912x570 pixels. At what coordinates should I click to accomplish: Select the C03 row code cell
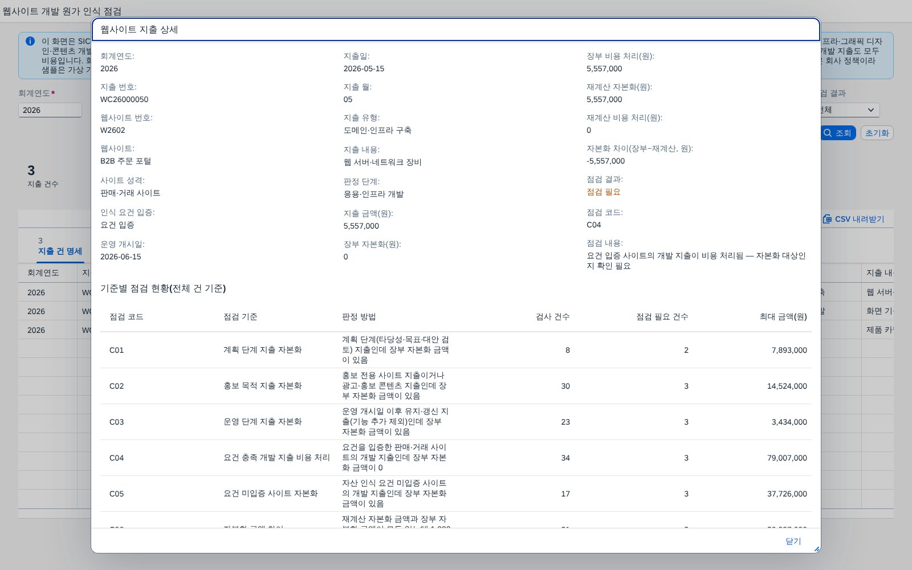(117, 422)
